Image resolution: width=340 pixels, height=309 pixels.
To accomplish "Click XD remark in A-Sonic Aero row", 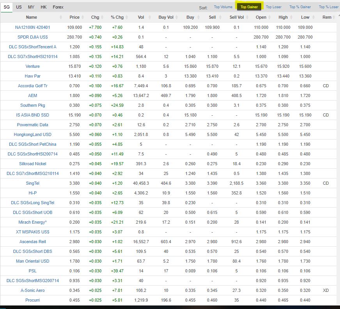I will click(326, 291).
